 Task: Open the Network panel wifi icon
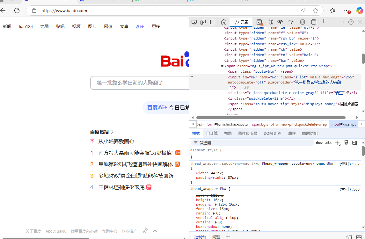(x=280, y=22)
